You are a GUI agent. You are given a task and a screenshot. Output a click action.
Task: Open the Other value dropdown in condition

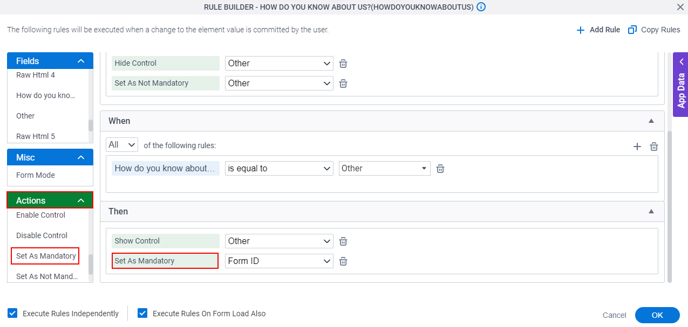coord(385,168)
